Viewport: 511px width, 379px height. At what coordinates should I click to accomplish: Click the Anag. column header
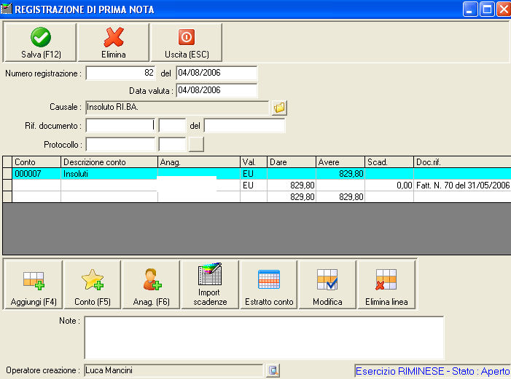199,162
